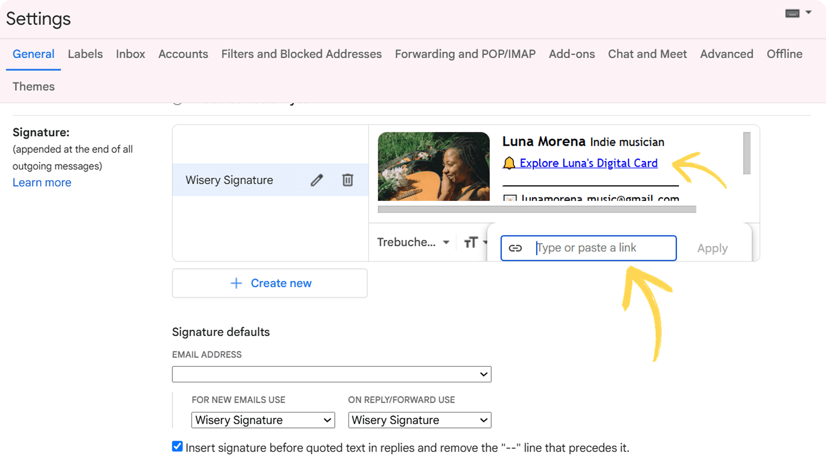Open the Advanced tab

(x=727, y=54)
